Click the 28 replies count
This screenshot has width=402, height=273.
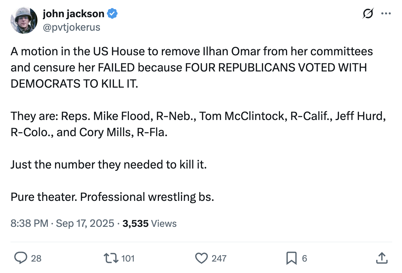pyautogui.click(x=36, y=259)
